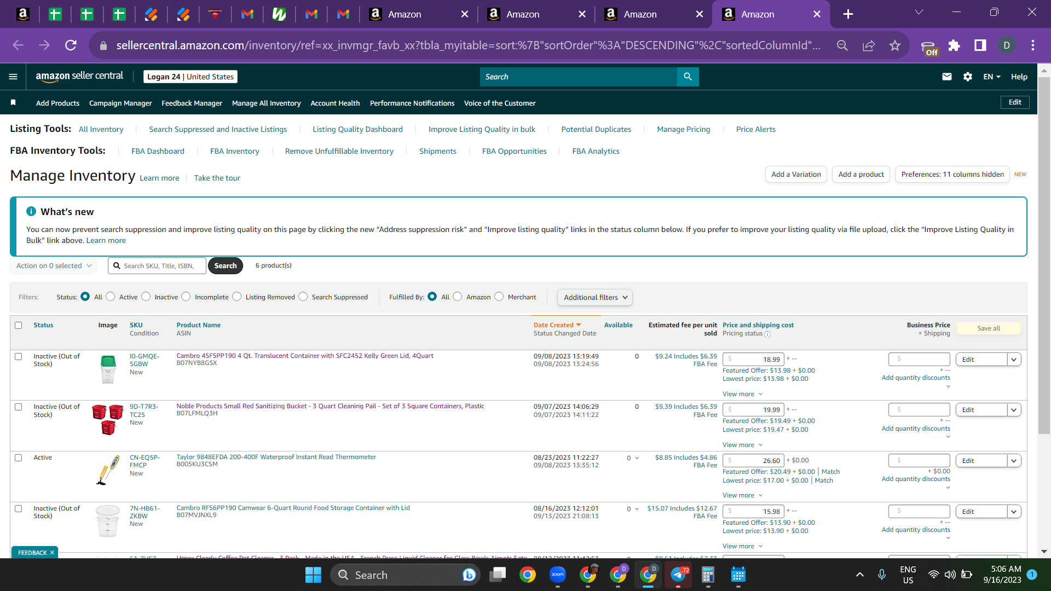
Task: Open Calculator from the taskbar
Action: click(x=708, y=575)
